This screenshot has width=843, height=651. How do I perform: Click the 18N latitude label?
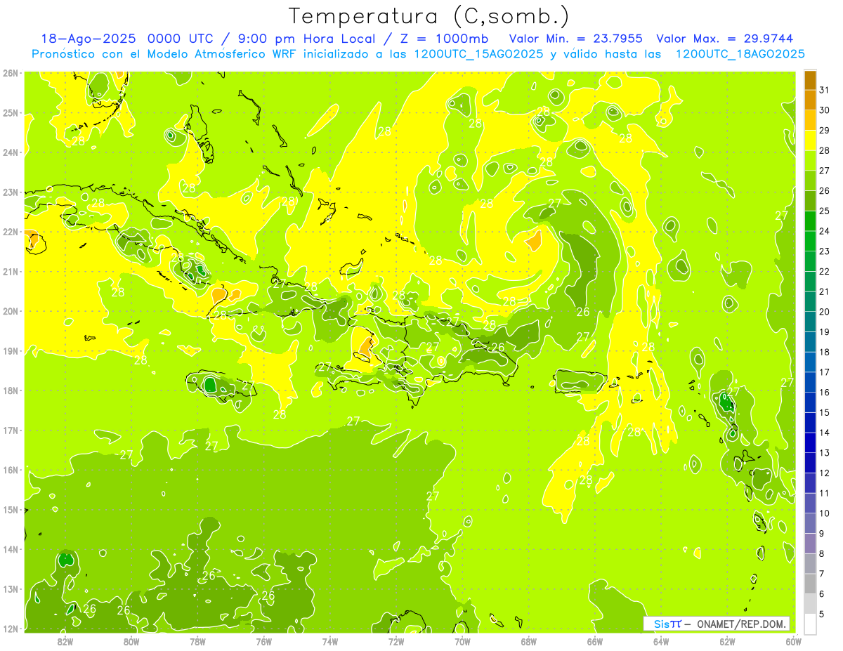click(x=10, y=390)
